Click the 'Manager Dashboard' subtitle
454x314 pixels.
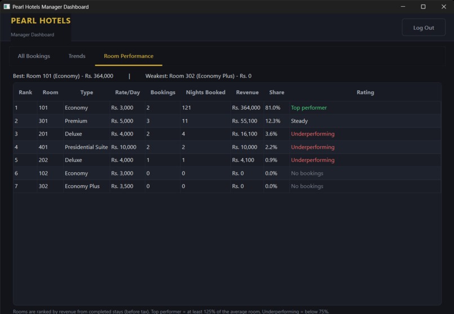pyautogui.click(x=33, y=35)
